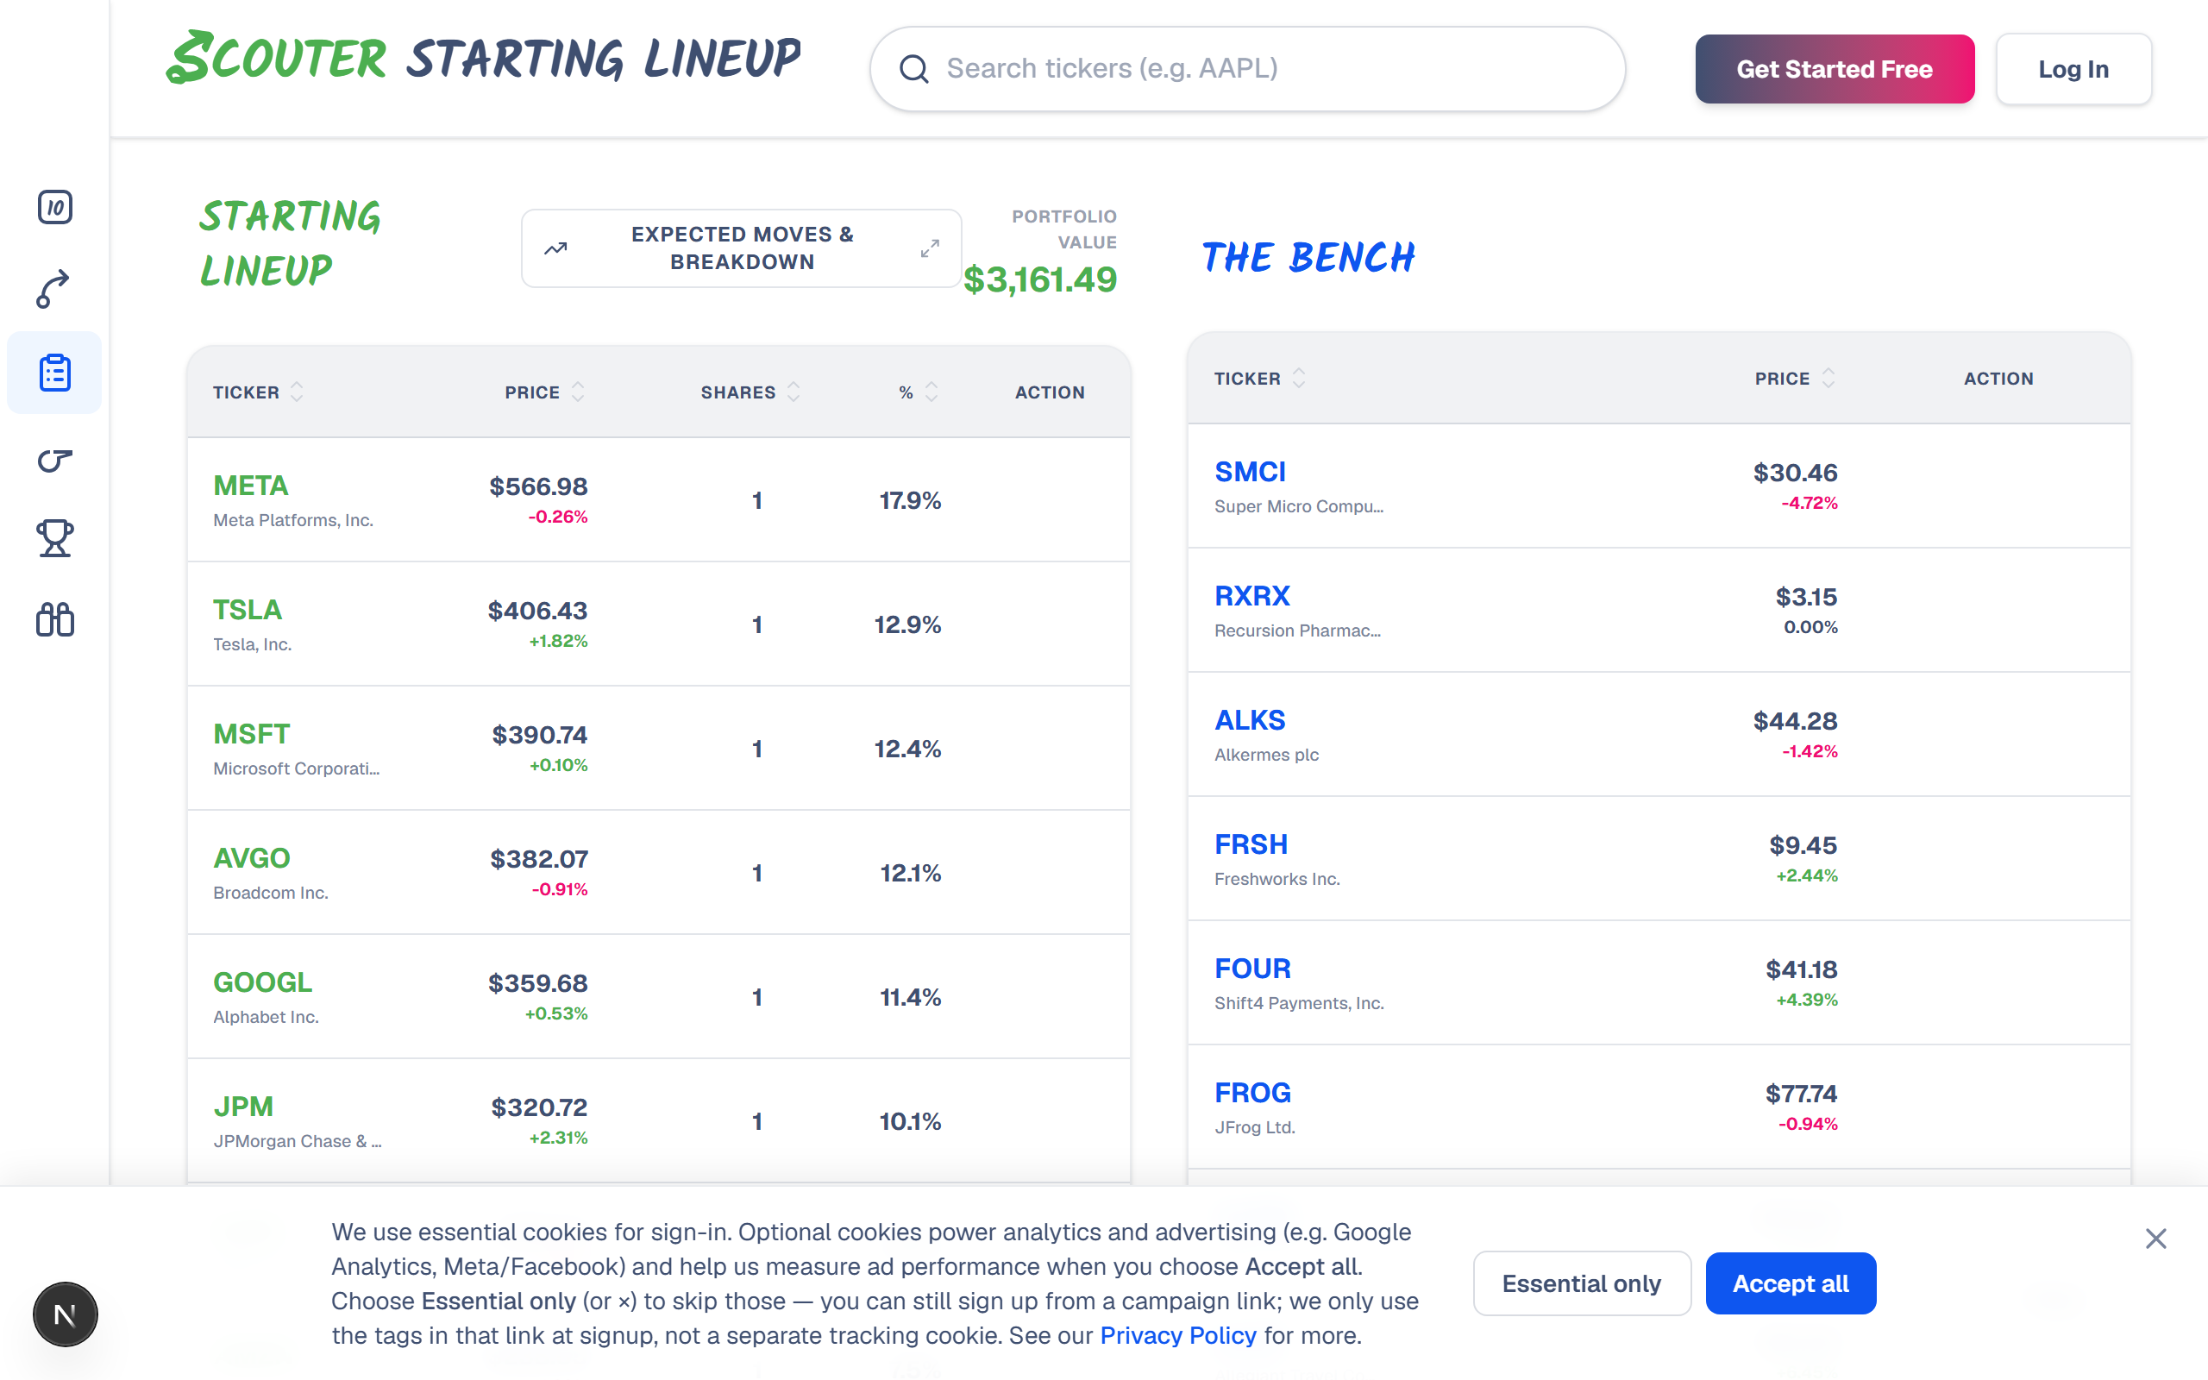Dismiss the cookie banner with X
This screenshot has width=2208, height=1380.
(x=2155, y=1239)
